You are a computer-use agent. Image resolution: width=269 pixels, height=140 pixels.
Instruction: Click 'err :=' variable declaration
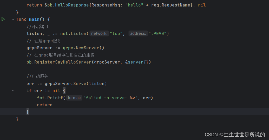[x=34, y=84]
